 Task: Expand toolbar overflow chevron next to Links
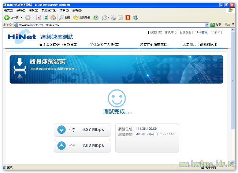[233, 24]
